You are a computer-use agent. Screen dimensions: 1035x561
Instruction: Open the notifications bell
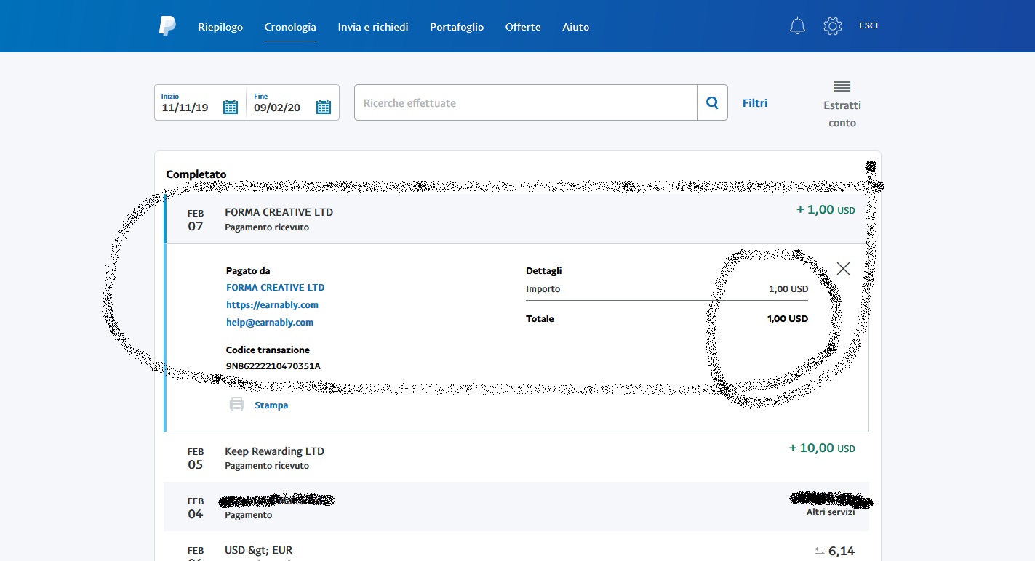797,26
